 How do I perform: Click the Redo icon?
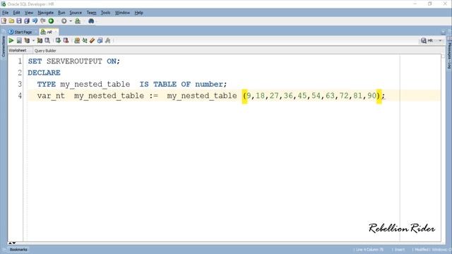[x=43, y=21]
